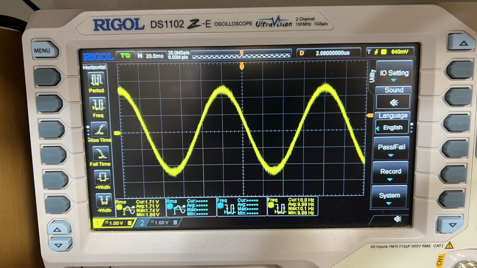
Task: Choose the Fall Time measurement icon
Action: (101, 154)
